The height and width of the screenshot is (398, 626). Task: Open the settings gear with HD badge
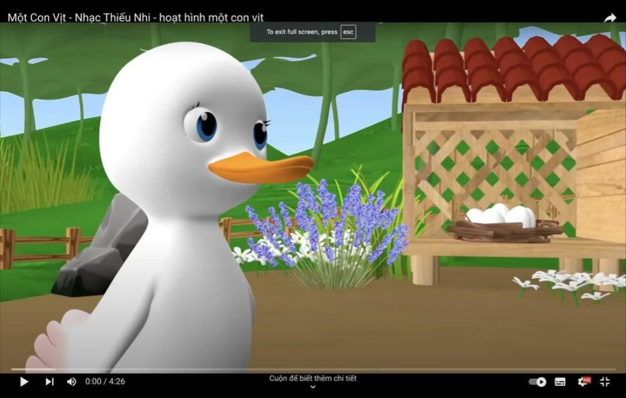(583, 381)
